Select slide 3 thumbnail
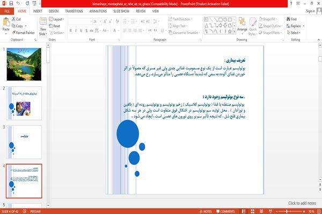This screenshot has height=214, width=322. (24, 142)
